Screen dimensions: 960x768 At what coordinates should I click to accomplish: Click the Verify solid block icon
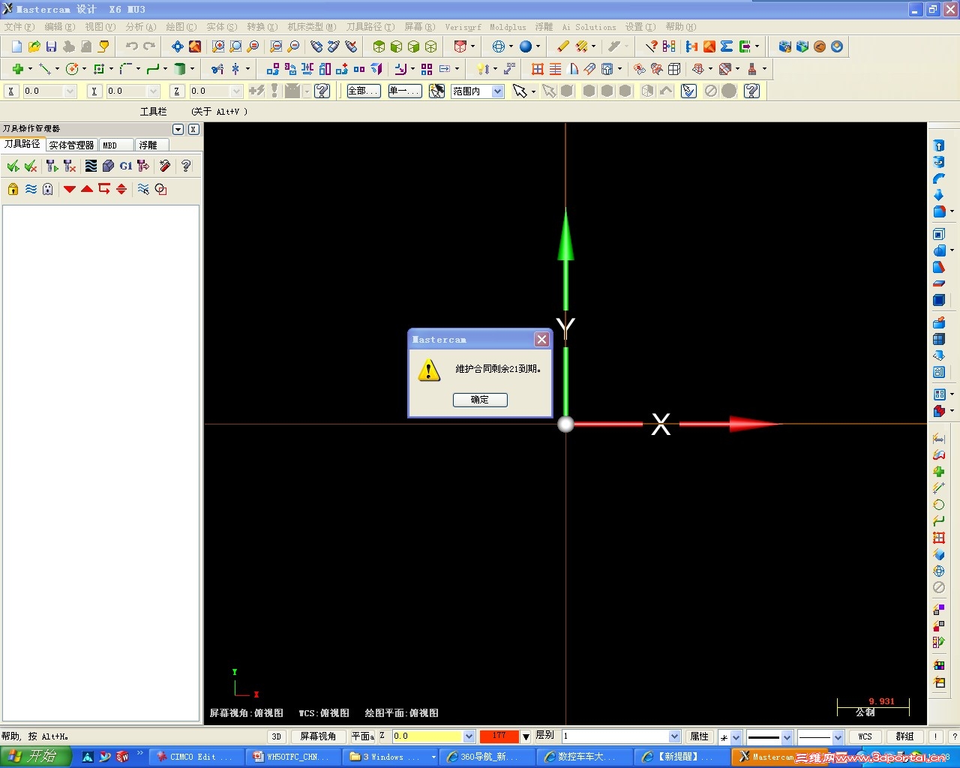click(x=108, y=166)
